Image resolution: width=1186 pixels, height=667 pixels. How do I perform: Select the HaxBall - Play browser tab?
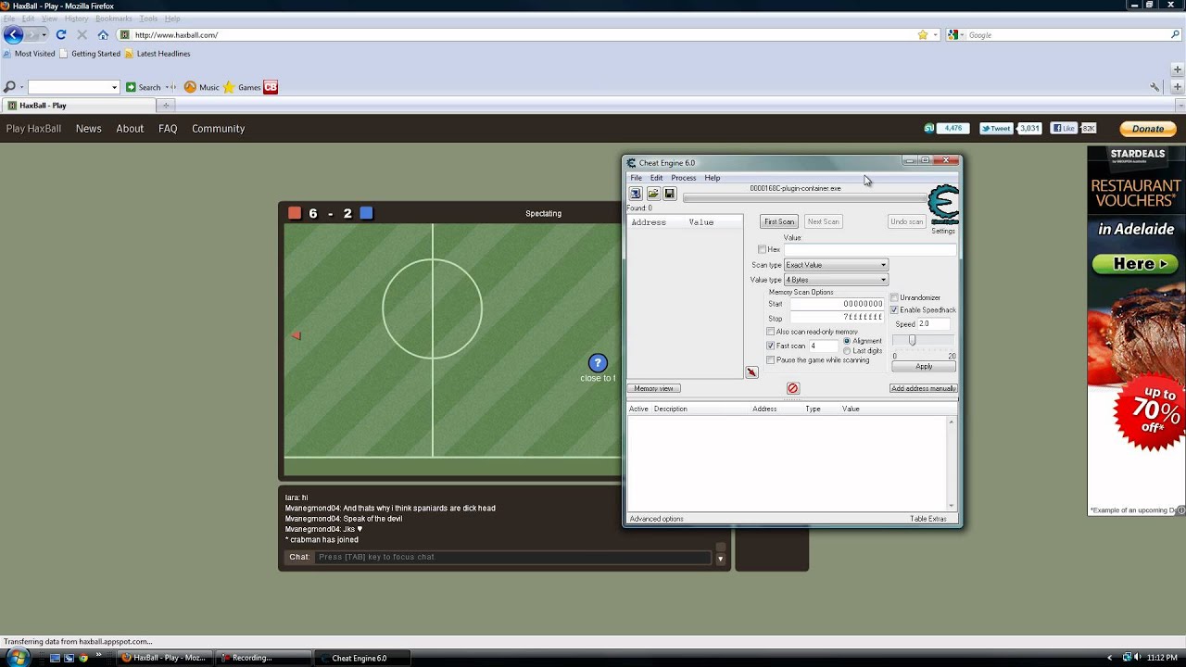pos(78,106)
